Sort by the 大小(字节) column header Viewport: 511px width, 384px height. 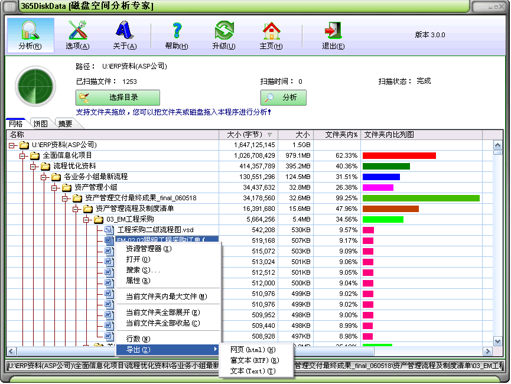(249, 135)
